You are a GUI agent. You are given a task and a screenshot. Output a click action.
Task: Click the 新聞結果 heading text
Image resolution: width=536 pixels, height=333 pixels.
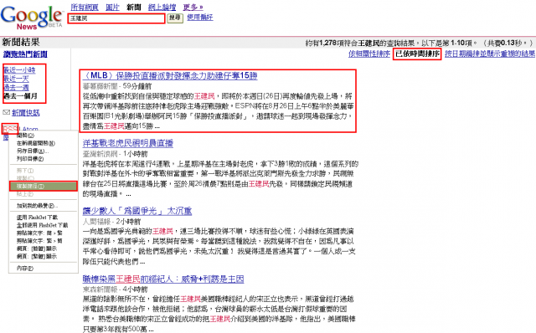(x=21, y=42)
